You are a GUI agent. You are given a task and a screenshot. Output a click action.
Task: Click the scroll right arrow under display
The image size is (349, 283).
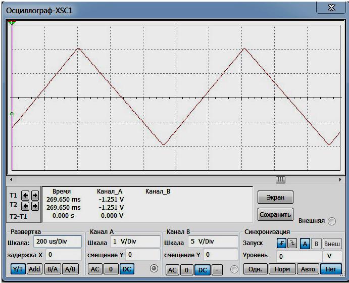pyautogui.click(x=340, y=179)
